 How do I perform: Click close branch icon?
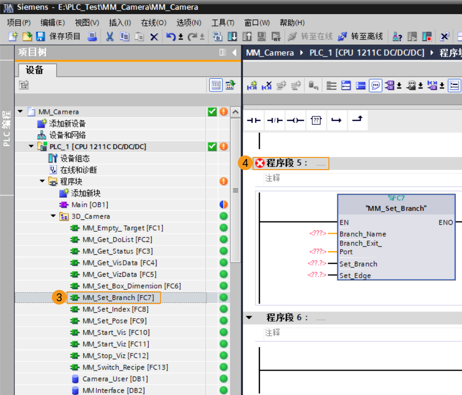(x=357, y=120)
